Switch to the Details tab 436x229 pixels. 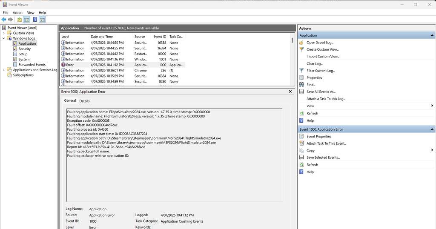point(84,101)
